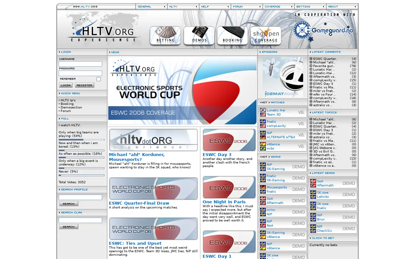Click the Gameguard.no partner logo
This screenshot has width=415, height=259.
point(323,31)
